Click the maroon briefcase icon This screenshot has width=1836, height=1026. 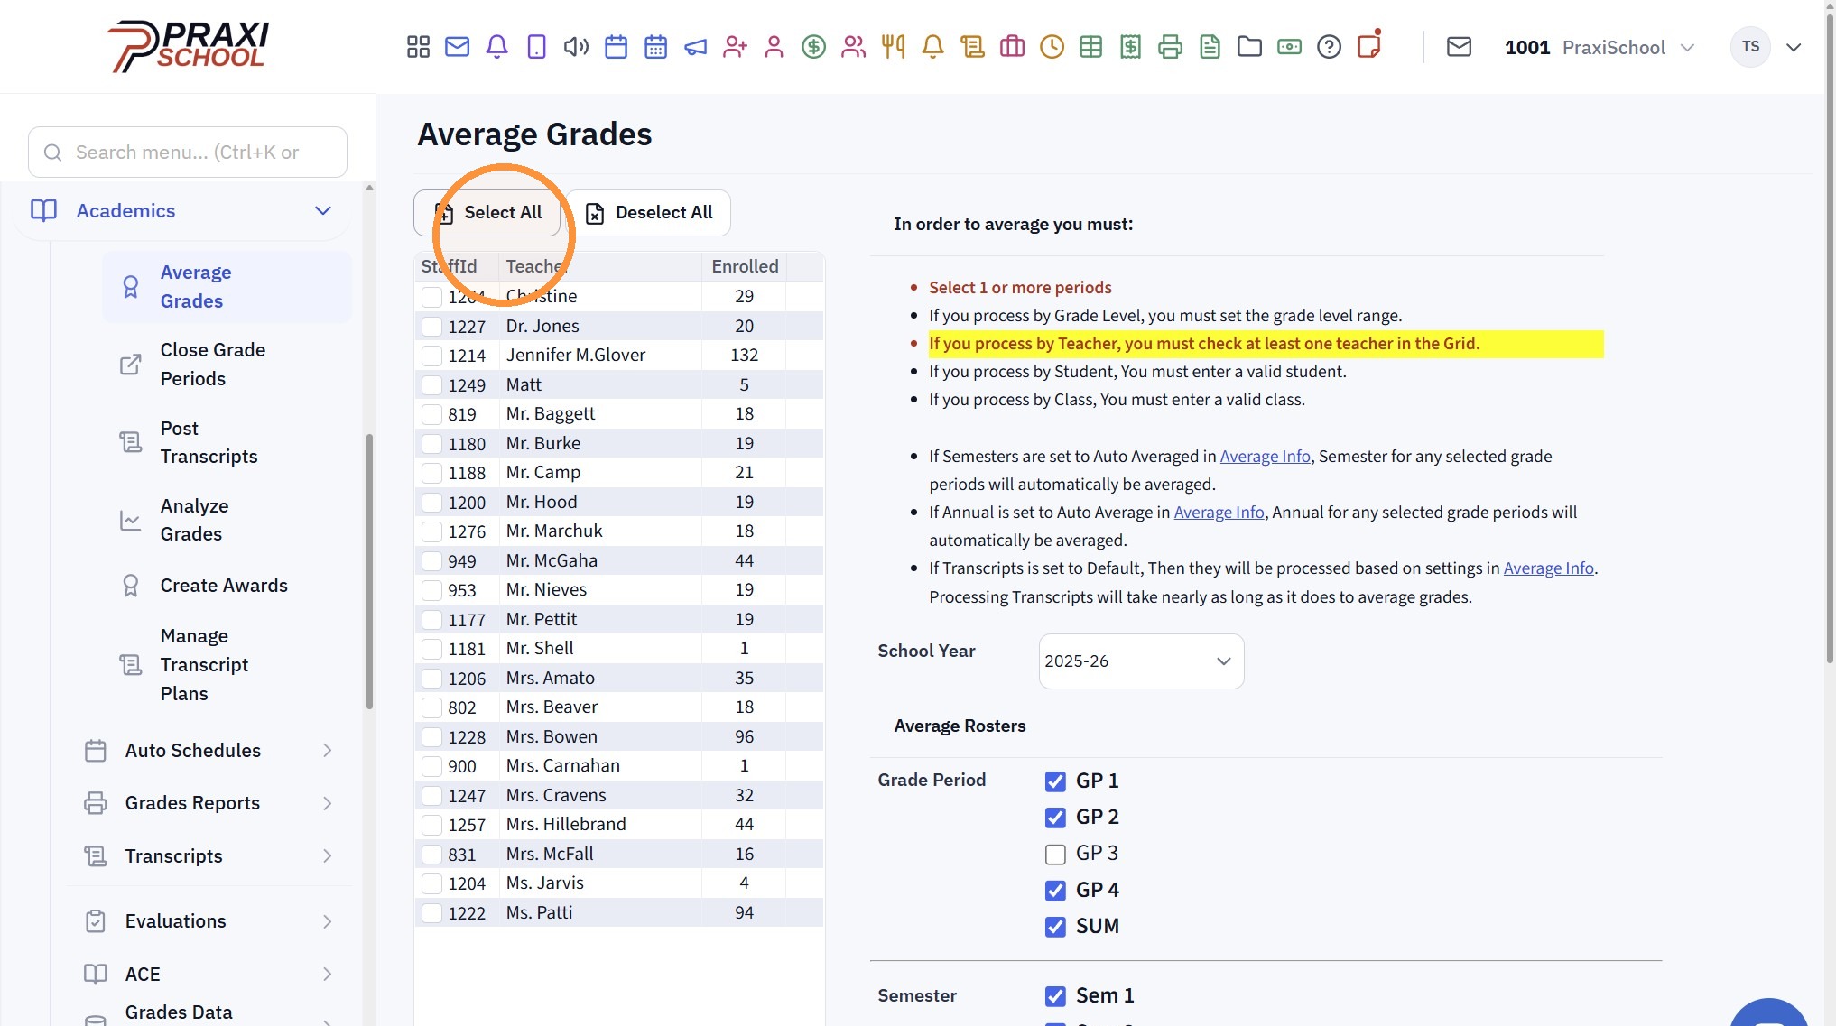coord(1012,47)
